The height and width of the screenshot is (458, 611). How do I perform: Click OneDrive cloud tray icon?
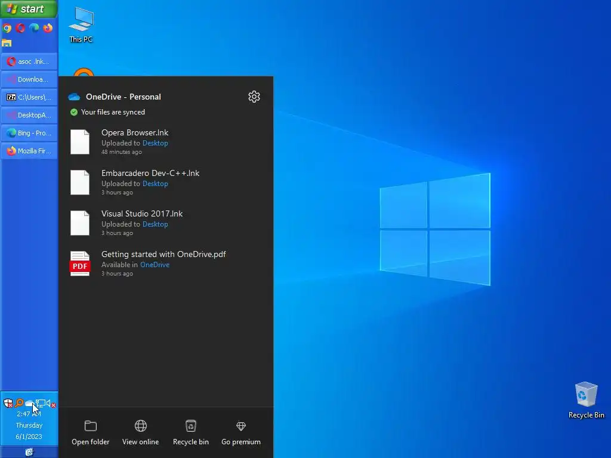coord(29,404)
